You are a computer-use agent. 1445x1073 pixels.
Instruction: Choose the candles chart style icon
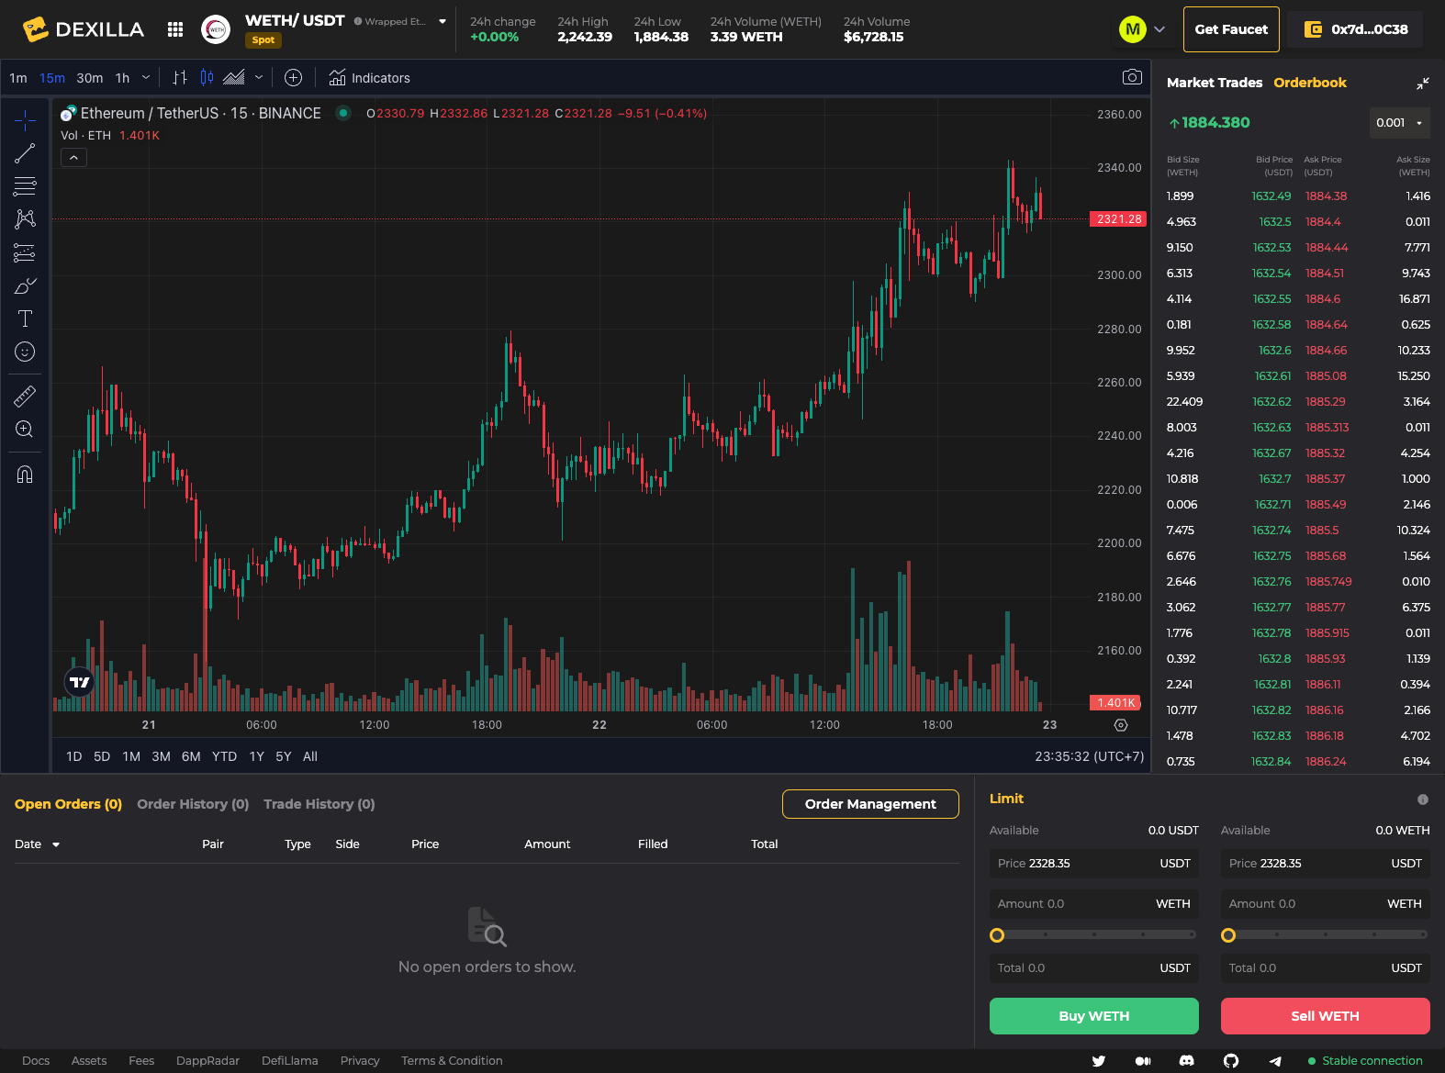click(x=207, y=78)
